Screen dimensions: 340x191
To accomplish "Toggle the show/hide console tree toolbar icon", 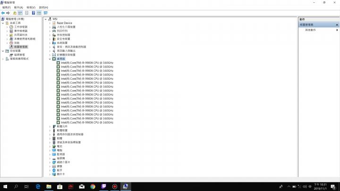I will [20, 13].
